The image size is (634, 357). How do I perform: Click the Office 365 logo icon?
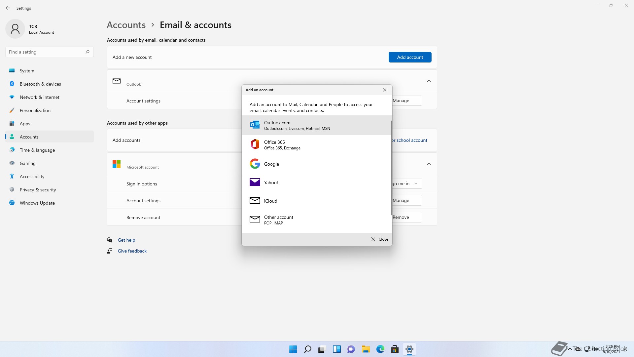coord(255,144)
